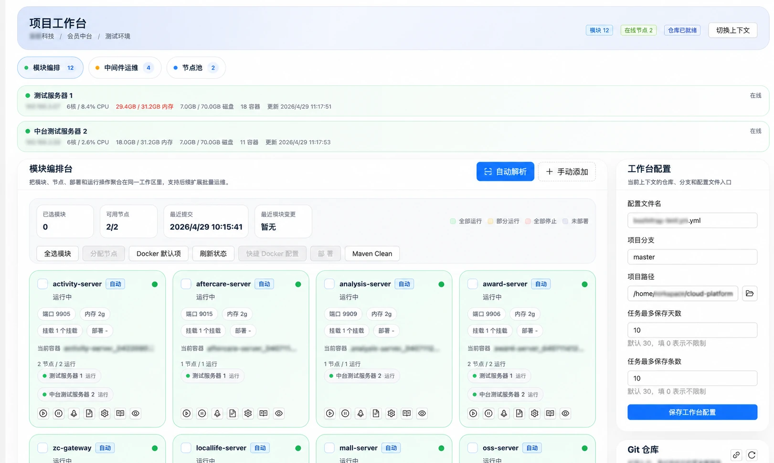Image resolution: width=774 pixels, height=463 pixels.
Task: Start the analysis-server module with play icon
Action: (330, 413)
